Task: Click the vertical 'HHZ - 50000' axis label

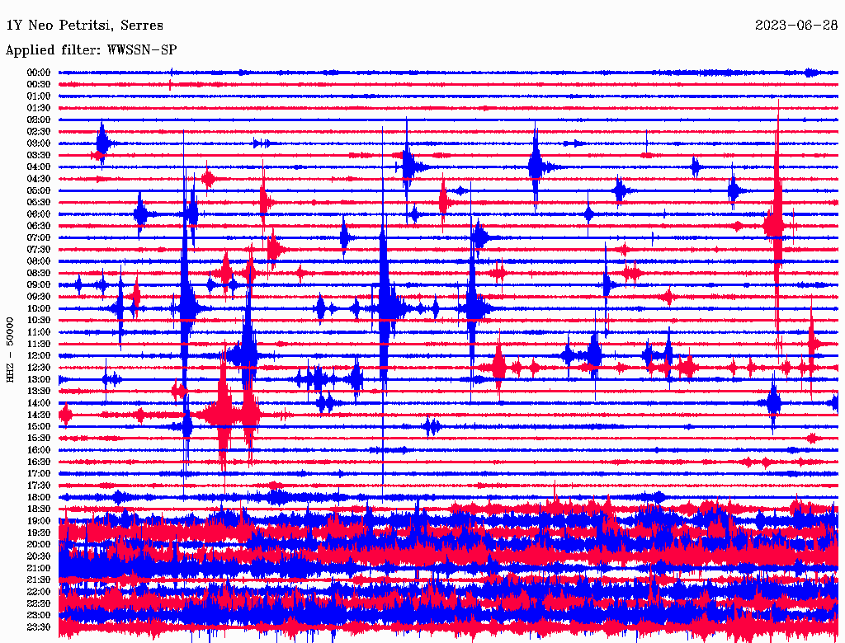Action: click(11, 349)
